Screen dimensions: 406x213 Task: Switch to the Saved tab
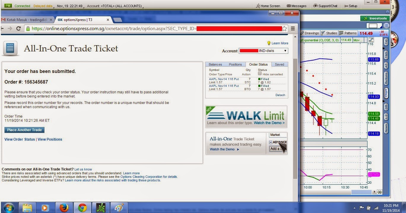[x=279, y=64]
